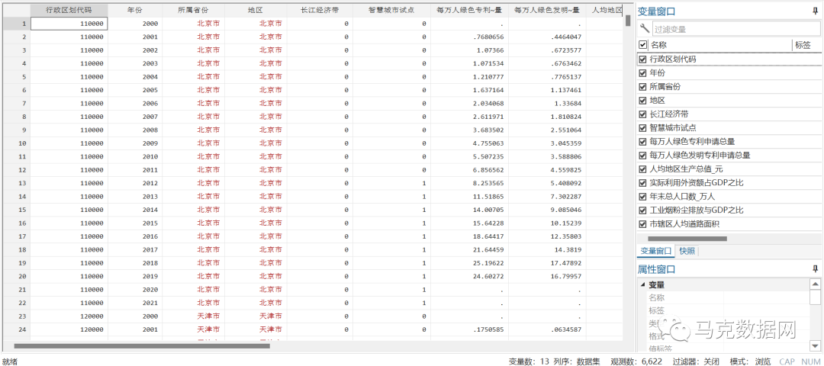Screen dimensions: 824x366
Task: Click the variables list horizontal scrollbar thumb
Action: click(x=687, y=239)
